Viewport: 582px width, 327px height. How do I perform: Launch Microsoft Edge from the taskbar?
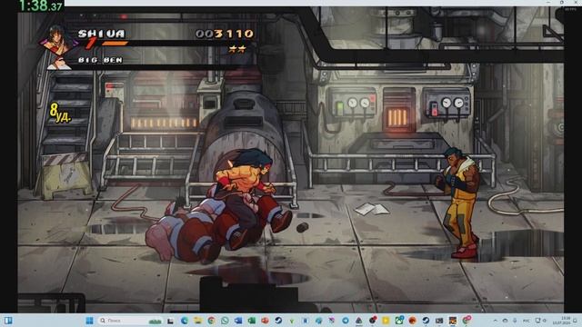tap(184, 321)
